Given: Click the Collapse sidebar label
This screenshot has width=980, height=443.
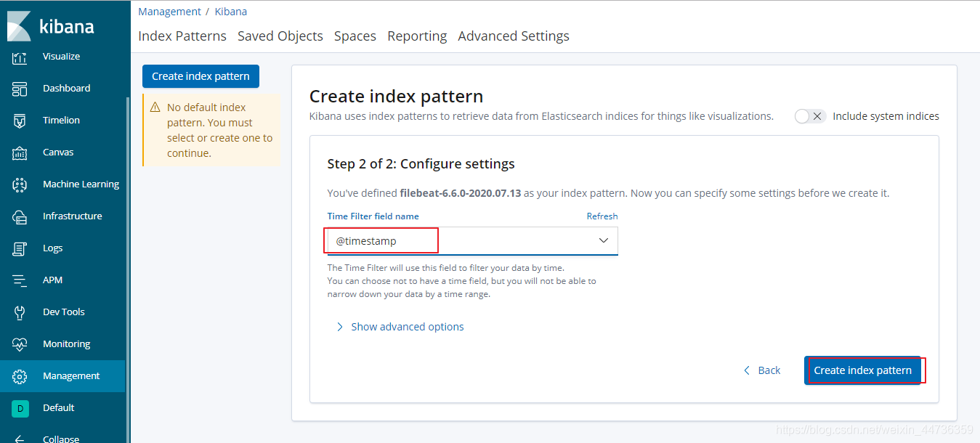Looking at the screenshot, I should point(61,439).
